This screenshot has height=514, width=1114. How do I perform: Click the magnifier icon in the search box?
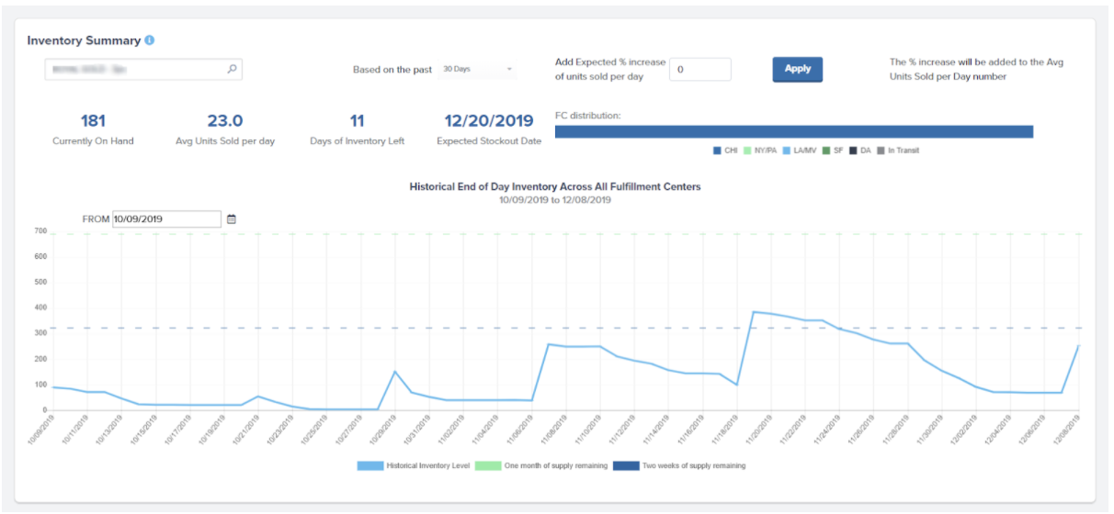232,69
